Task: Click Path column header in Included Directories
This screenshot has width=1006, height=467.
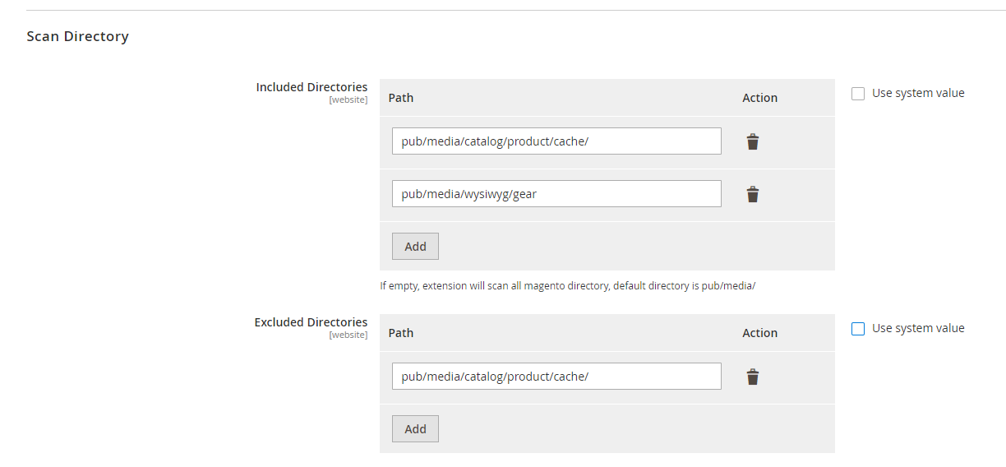Action: click(x=401, y=98)
